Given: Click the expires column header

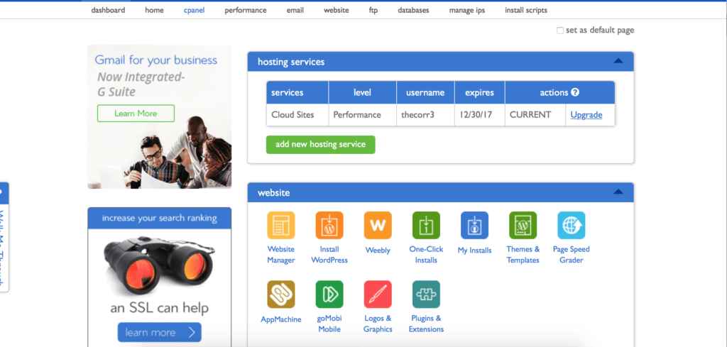Looking at the screenshot, I should pos(480,93).
